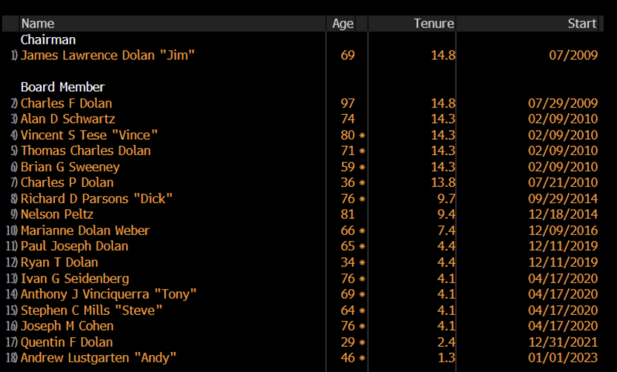Open Ivan G Seidenberg's entry
Image resolution: width=617 pixels, height=372 pixels.
[x=74, y=279]
